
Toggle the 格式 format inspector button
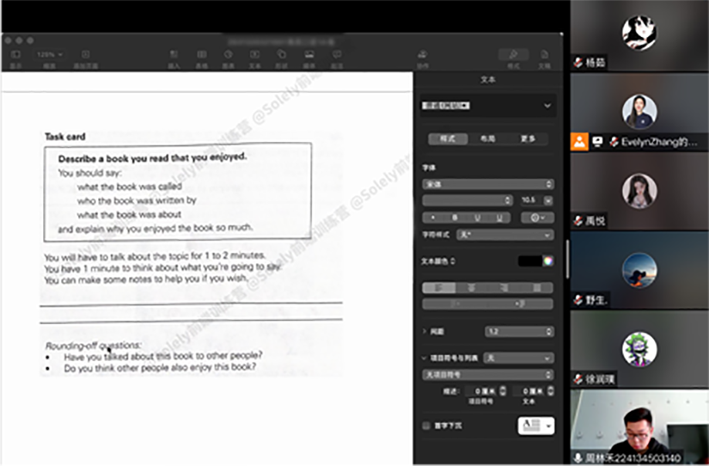pos(513,55)
